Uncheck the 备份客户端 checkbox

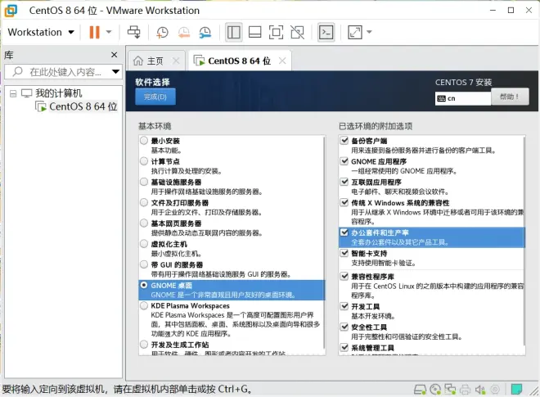click(x=344, y=141)
